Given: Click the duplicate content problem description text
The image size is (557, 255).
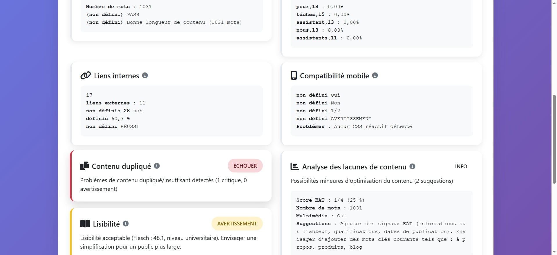Looking at the screenshot, I should pos(164,185).
